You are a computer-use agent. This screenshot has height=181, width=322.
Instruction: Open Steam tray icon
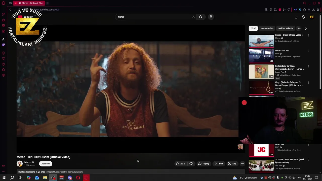tap(262, 178)
